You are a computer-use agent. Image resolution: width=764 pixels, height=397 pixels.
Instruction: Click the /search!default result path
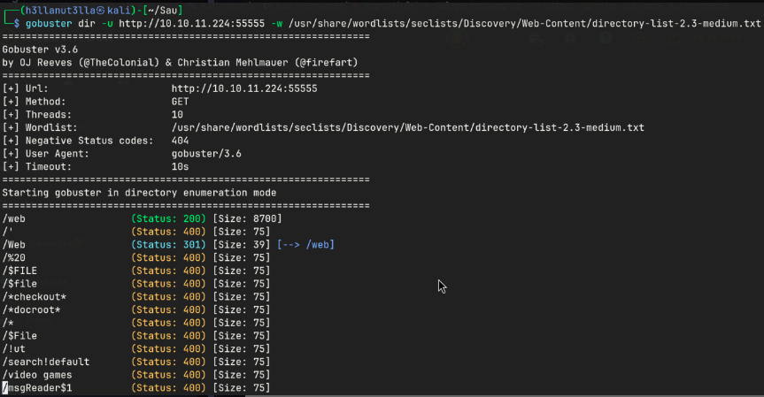[46, 363]
